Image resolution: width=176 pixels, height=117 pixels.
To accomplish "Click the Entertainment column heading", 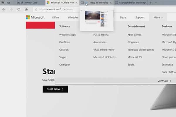I will 136,26.
